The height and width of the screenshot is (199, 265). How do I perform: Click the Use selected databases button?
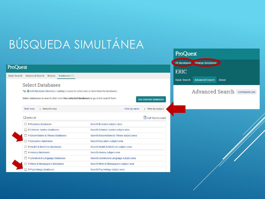[x=151, y=99]
